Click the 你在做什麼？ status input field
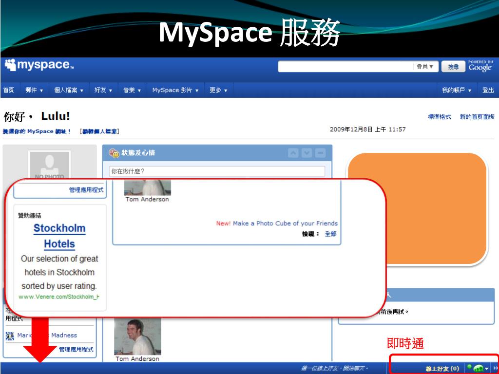Viewport: 499px width, 374px height. click(x=217, y=171)
